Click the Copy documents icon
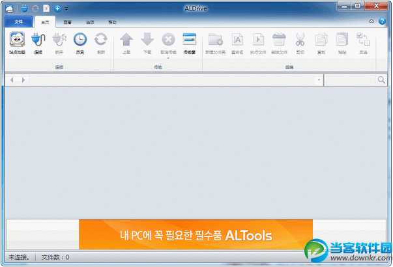The width and height of the screenshot is (393, 267). pyautogui.click(x=321, y=39)
